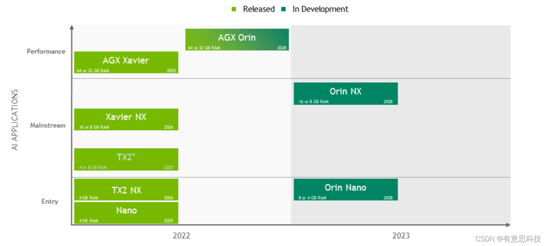Select the Nano product block

coord(126,213)
